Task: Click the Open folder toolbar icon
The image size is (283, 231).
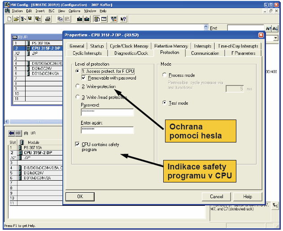Action: click(x=16, y=19)
